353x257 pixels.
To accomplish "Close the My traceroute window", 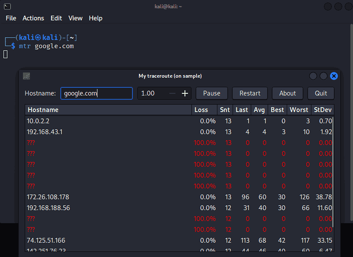I will tap(334, 76).
